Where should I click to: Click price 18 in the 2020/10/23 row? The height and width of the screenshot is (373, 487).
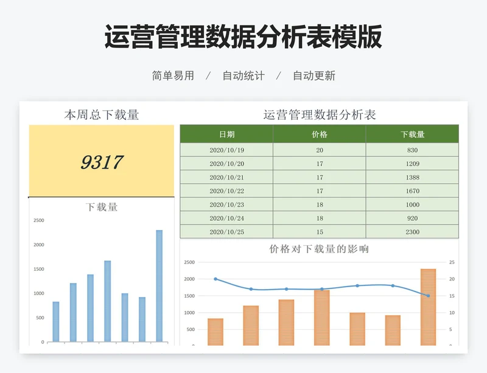(x=319, y=204)
